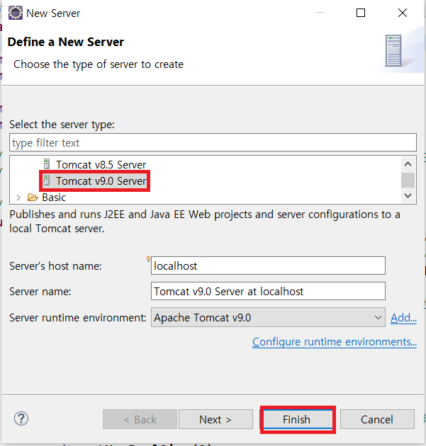This screenshot has height=446, width=426.
Task: Expand the Basic folder tree node
Action: pos(18,198)
